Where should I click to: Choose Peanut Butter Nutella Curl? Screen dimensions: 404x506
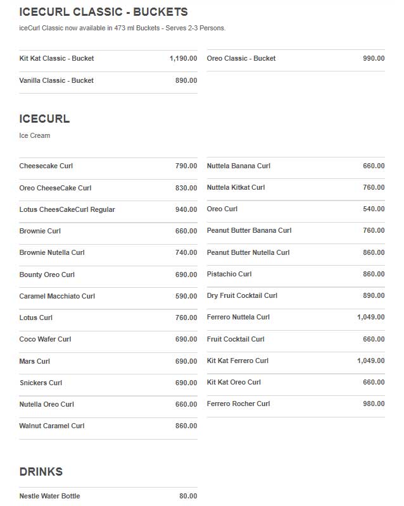click(296, 252)
